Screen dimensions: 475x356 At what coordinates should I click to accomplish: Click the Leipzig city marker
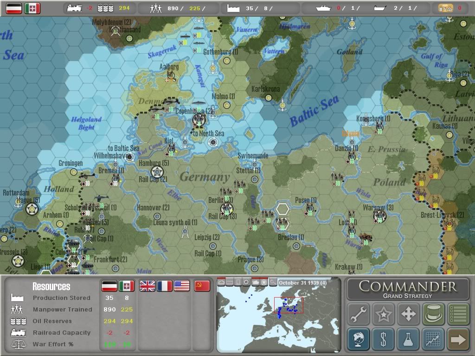point(213,246)
